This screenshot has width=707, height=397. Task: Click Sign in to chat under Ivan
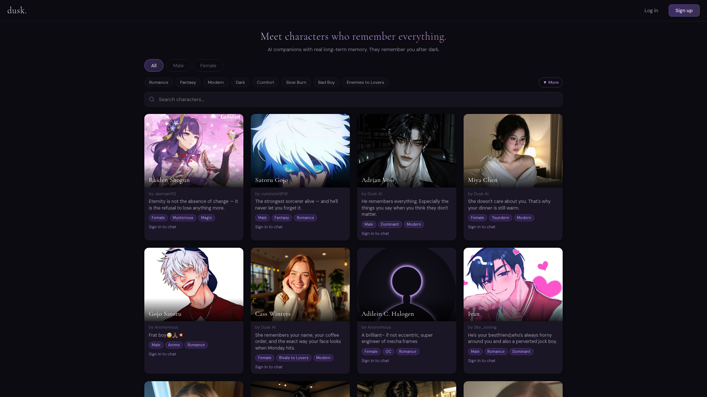(x=482, y=361)
